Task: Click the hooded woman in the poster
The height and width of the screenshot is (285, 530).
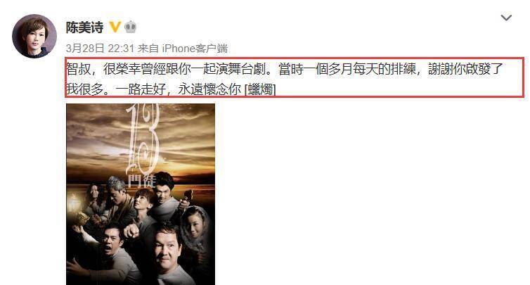Action: coord(194,225)
